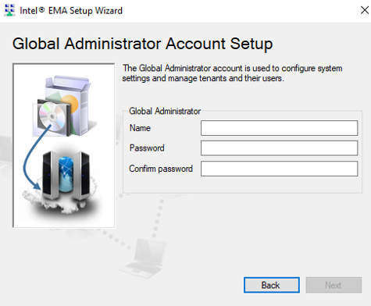Click the "Name" field label
This screenshot has height=306, width=371.
(140, 128)
